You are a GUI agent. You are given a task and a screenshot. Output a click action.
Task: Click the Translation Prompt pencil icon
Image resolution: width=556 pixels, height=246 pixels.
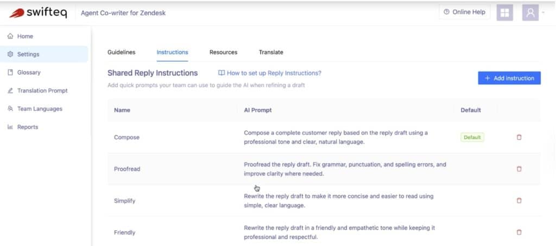(x=10, y=90)
